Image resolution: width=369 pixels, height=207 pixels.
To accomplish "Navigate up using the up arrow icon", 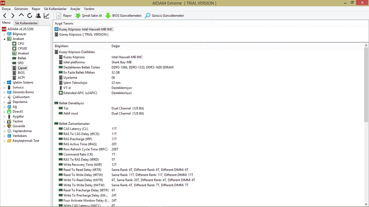I will 21,16.
